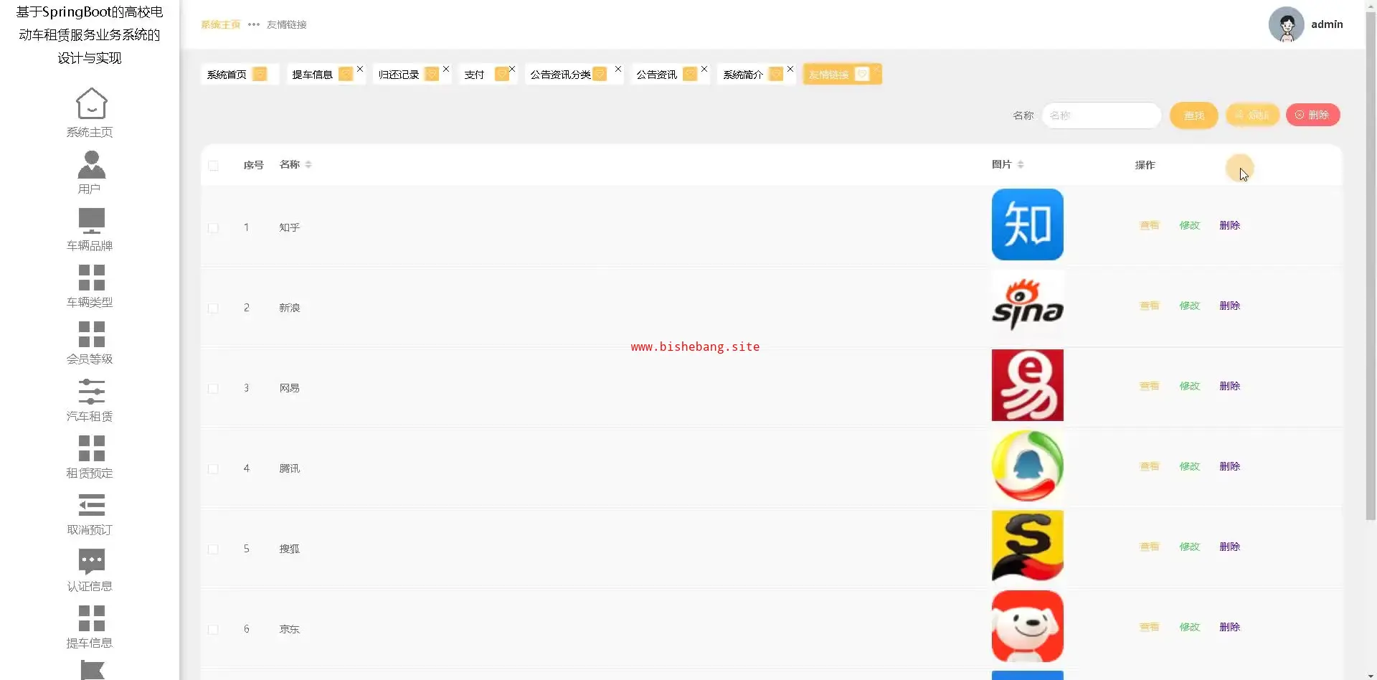Open the 知乎 logo image
Image resolution: width=1377 pixels, height=680 pixels.
click(1027, 225)
